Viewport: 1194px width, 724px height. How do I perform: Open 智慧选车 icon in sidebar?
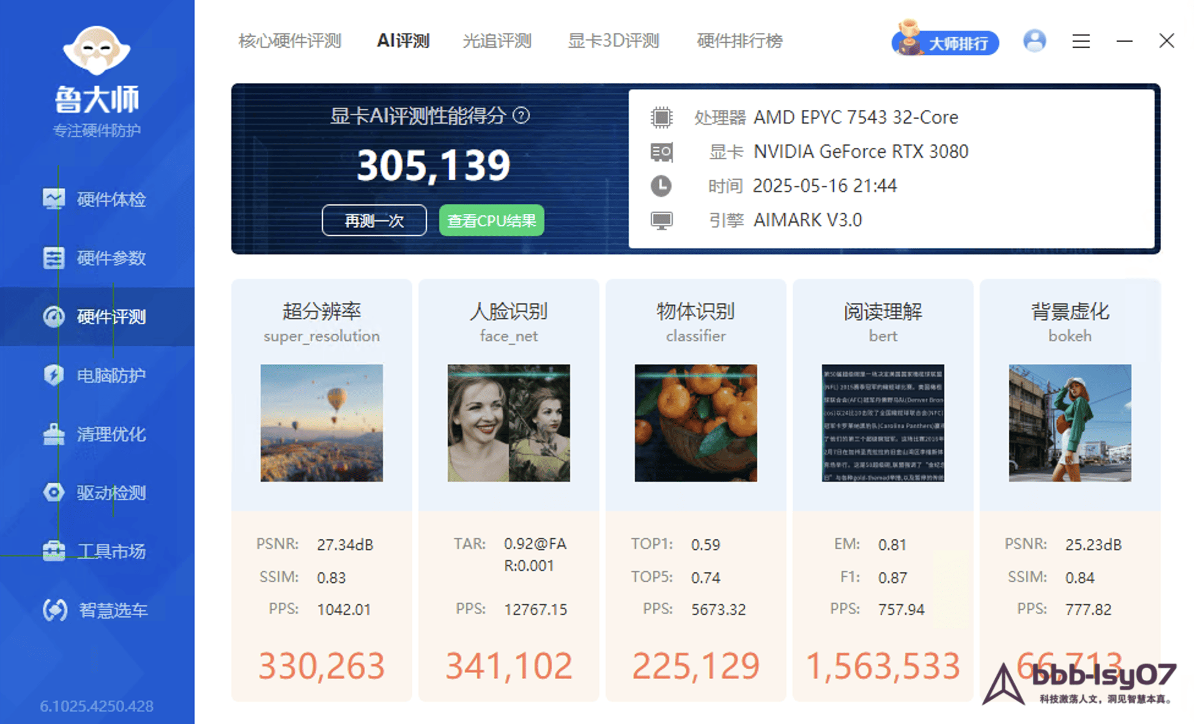[x=55, y=610]
